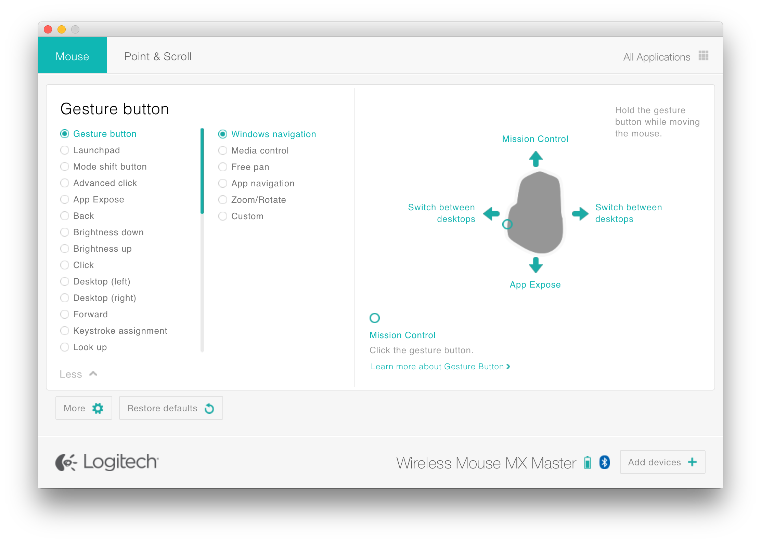Viewport: 761px width, 543px height.
Task: Click the All Applications grid icon
Action: coord(703,56)
